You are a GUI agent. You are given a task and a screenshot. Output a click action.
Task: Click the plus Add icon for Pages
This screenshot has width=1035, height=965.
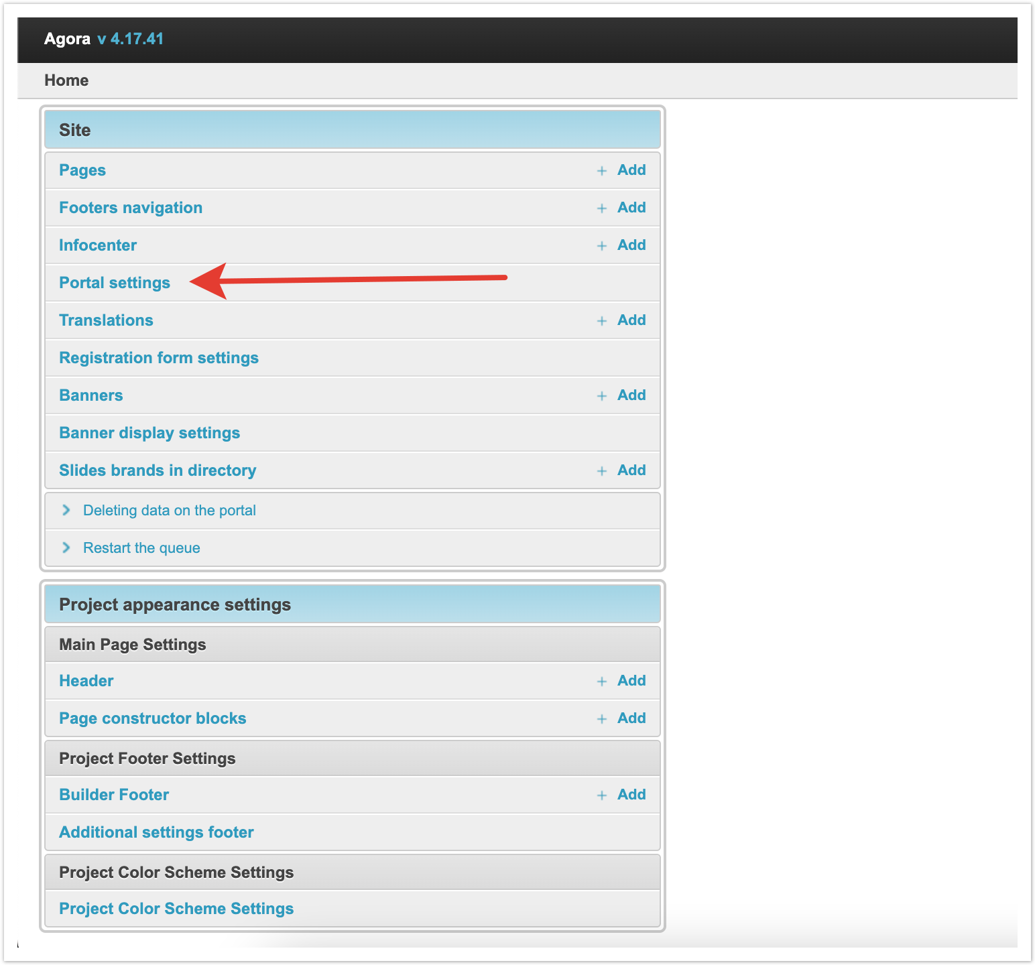tap(602, 171)
